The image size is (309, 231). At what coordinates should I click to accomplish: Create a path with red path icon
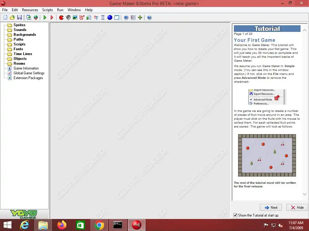pos(82,17)
